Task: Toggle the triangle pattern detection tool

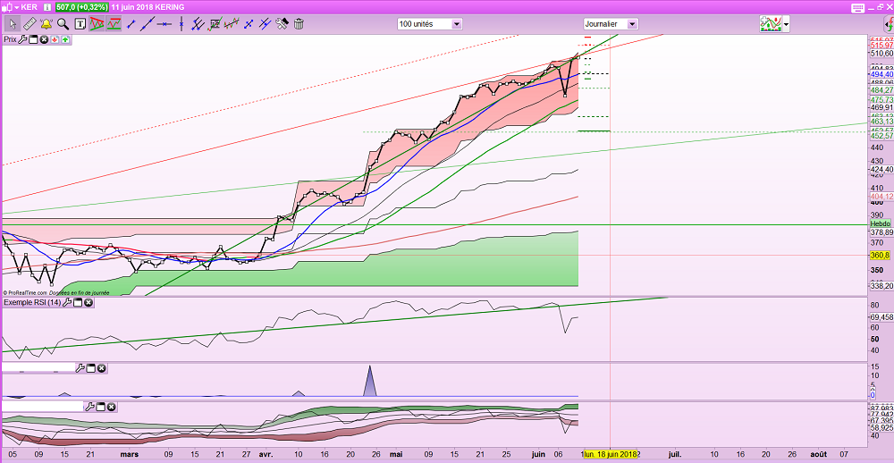Action: click(97, 24)
